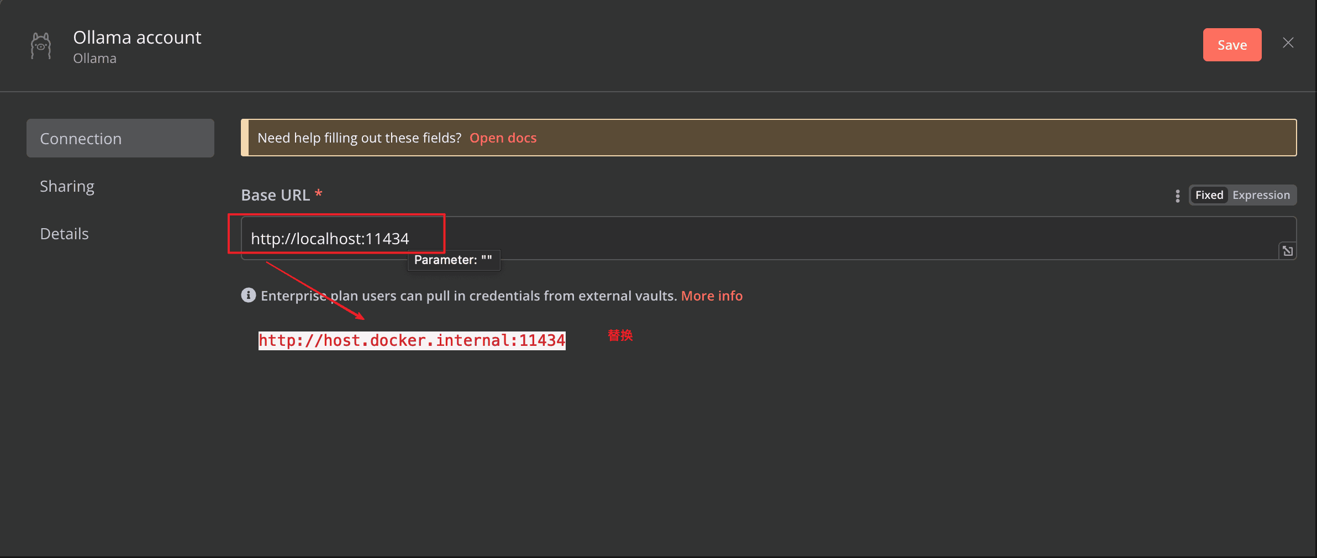1317x558 pixels.
Task: Switch Base URL mode to Expression
Action: click(1261, 195)
